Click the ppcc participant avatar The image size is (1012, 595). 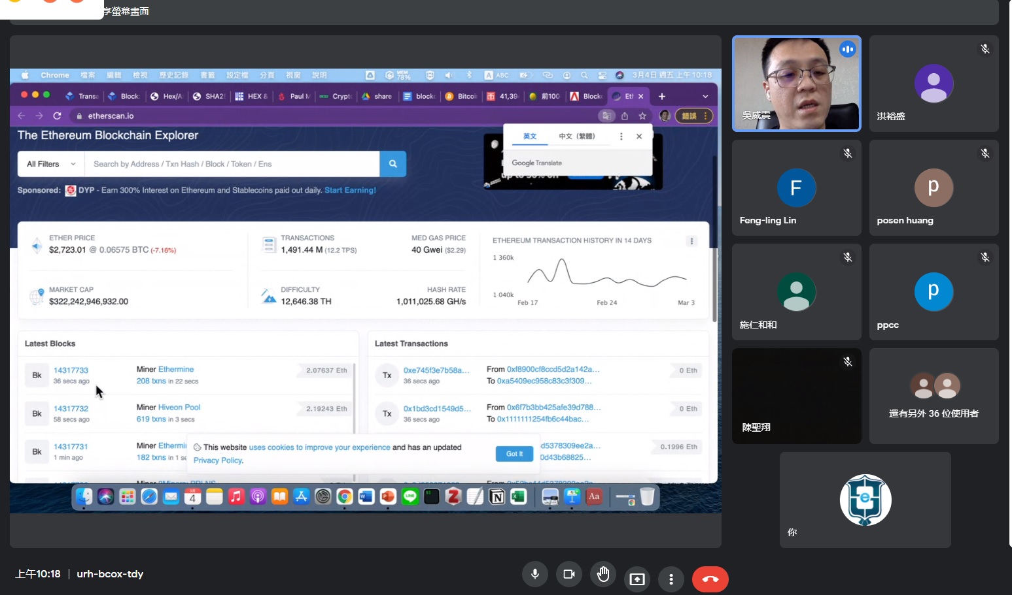[x=933, y=292]
